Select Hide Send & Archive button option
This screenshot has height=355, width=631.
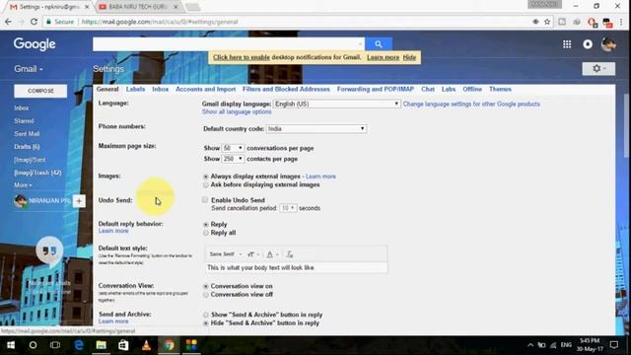click(206, 323)
